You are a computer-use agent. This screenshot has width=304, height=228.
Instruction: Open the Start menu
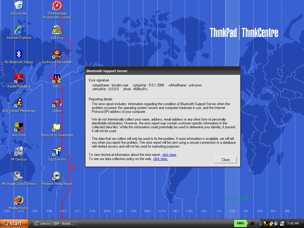coord(14,224)
